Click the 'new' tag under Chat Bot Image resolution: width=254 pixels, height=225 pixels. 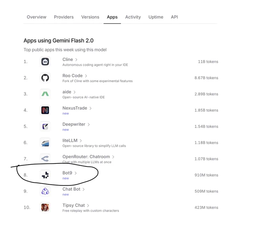tap(66, 194)
